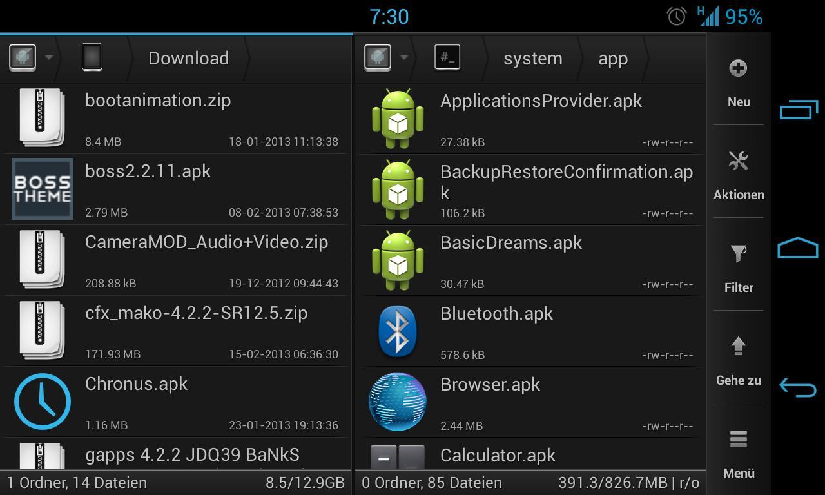
Task: Tap the 7:30 clock in status bar
Action: (x=389, y=17)
